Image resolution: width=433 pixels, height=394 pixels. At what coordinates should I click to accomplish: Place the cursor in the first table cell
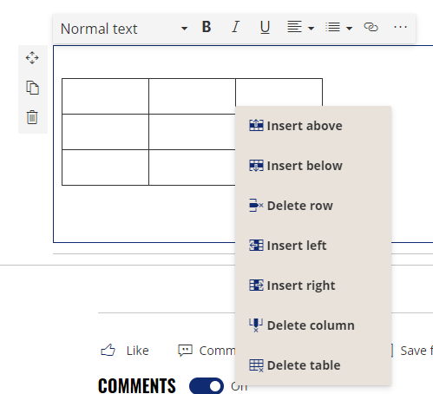tap(105, 96)
